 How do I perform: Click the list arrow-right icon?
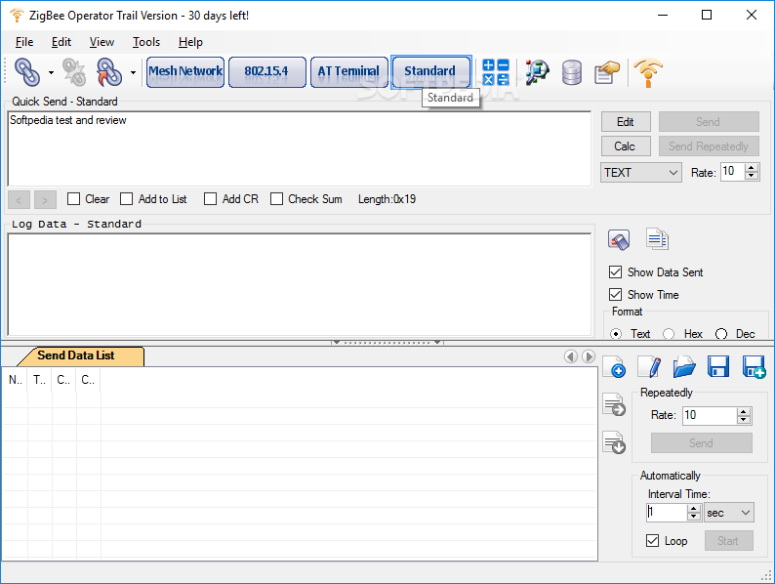(x=614, y=404)
